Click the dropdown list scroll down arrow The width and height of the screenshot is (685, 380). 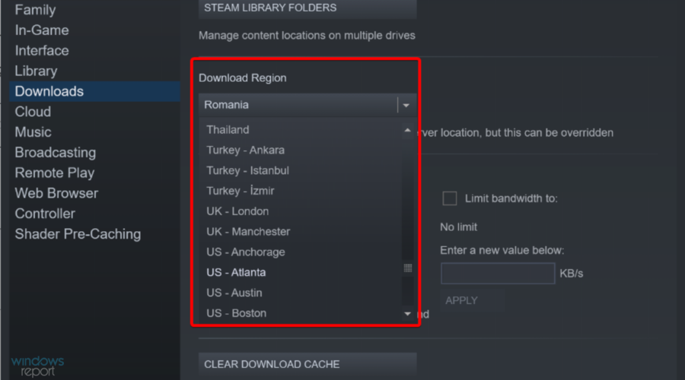coord(407,314)
